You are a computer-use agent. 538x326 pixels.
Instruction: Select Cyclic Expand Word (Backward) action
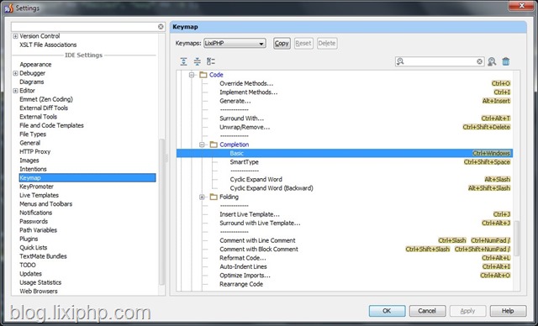click(272, 188)
